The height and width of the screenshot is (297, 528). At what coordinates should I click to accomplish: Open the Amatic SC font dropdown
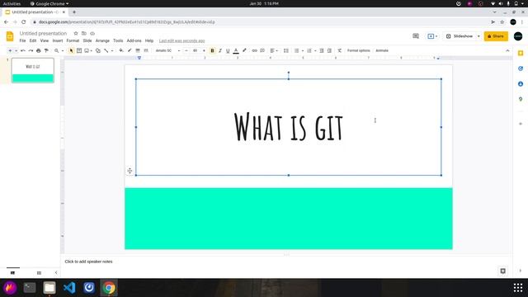click(x=167, y=50)
